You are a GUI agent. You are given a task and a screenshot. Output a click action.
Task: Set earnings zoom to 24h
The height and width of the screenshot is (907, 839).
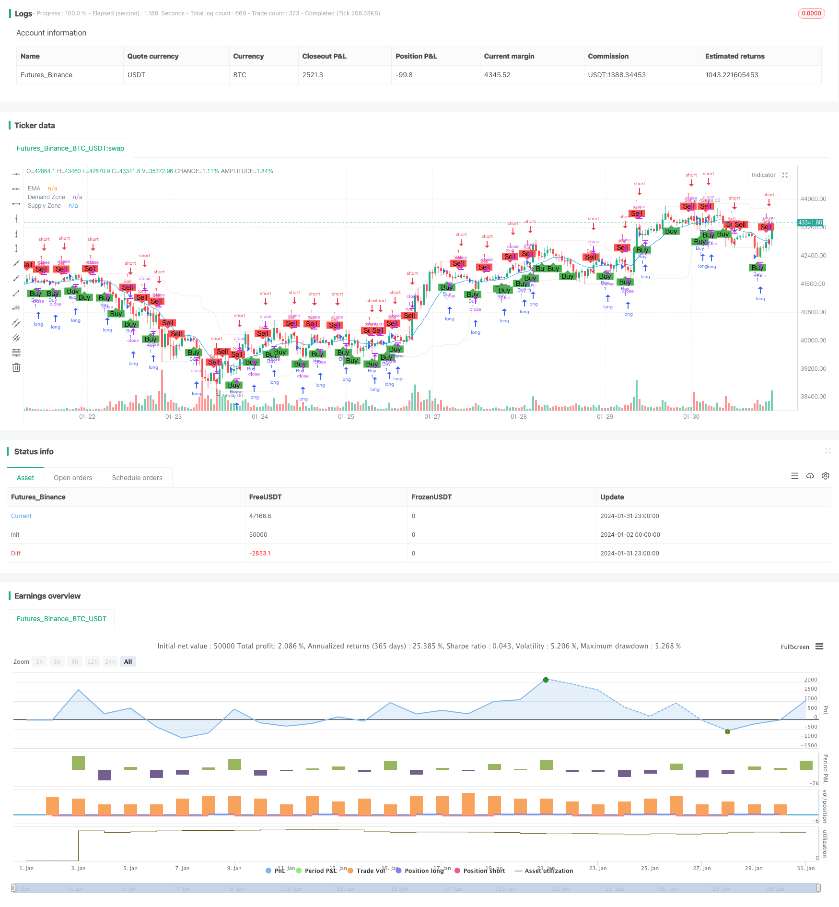(x=110, y=661)
